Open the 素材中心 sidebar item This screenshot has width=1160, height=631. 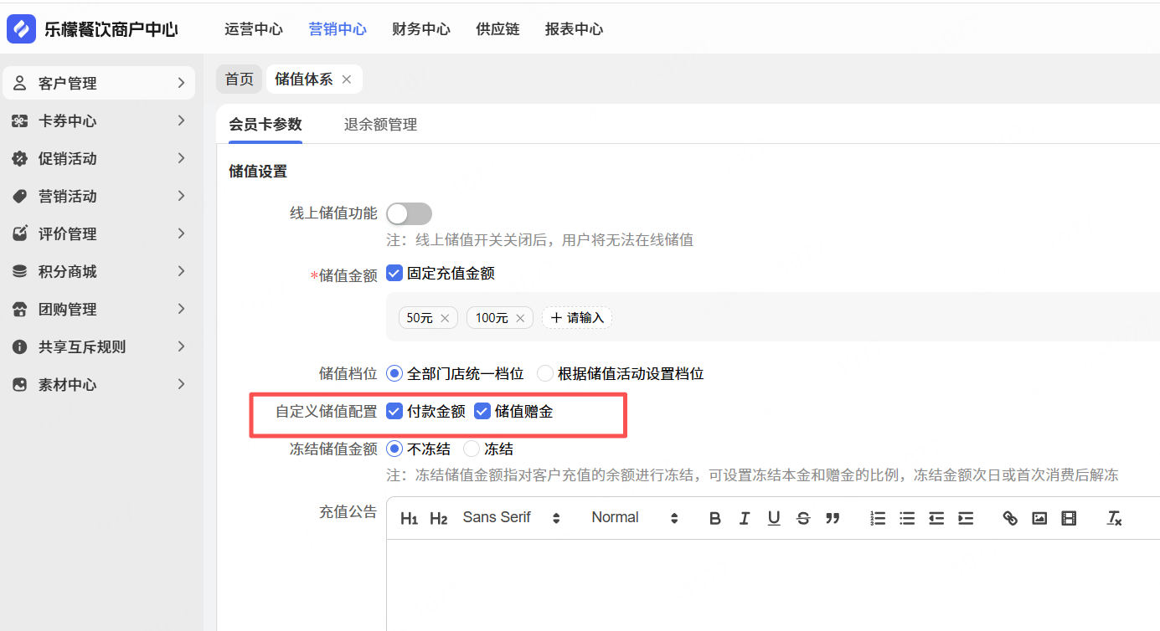click(x=99, y=384)
